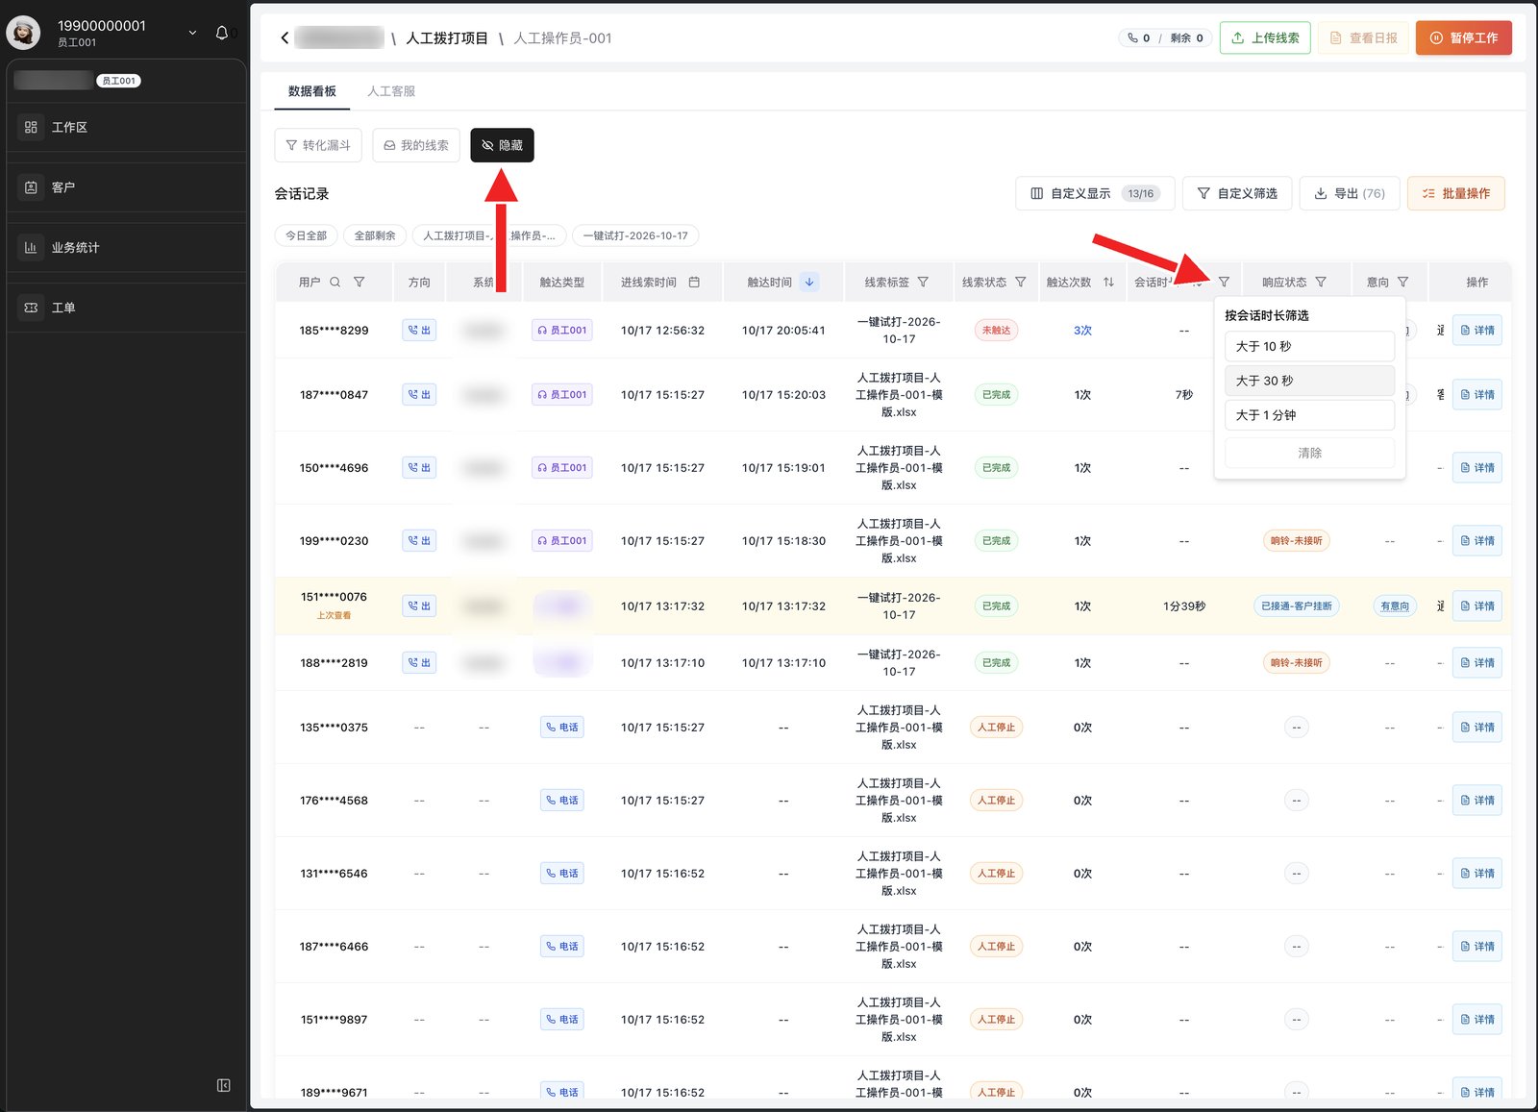Filter by 线索状态 funnel icon
This screenshot has height=1112, width=1538.
coord(1021,282)
